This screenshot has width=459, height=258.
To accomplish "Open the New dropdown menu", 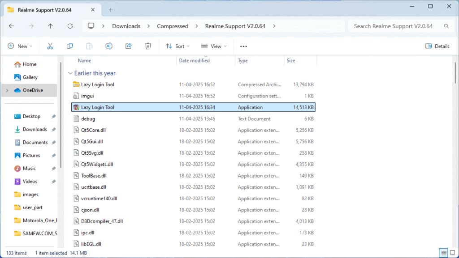I will (x=20, y=46).
